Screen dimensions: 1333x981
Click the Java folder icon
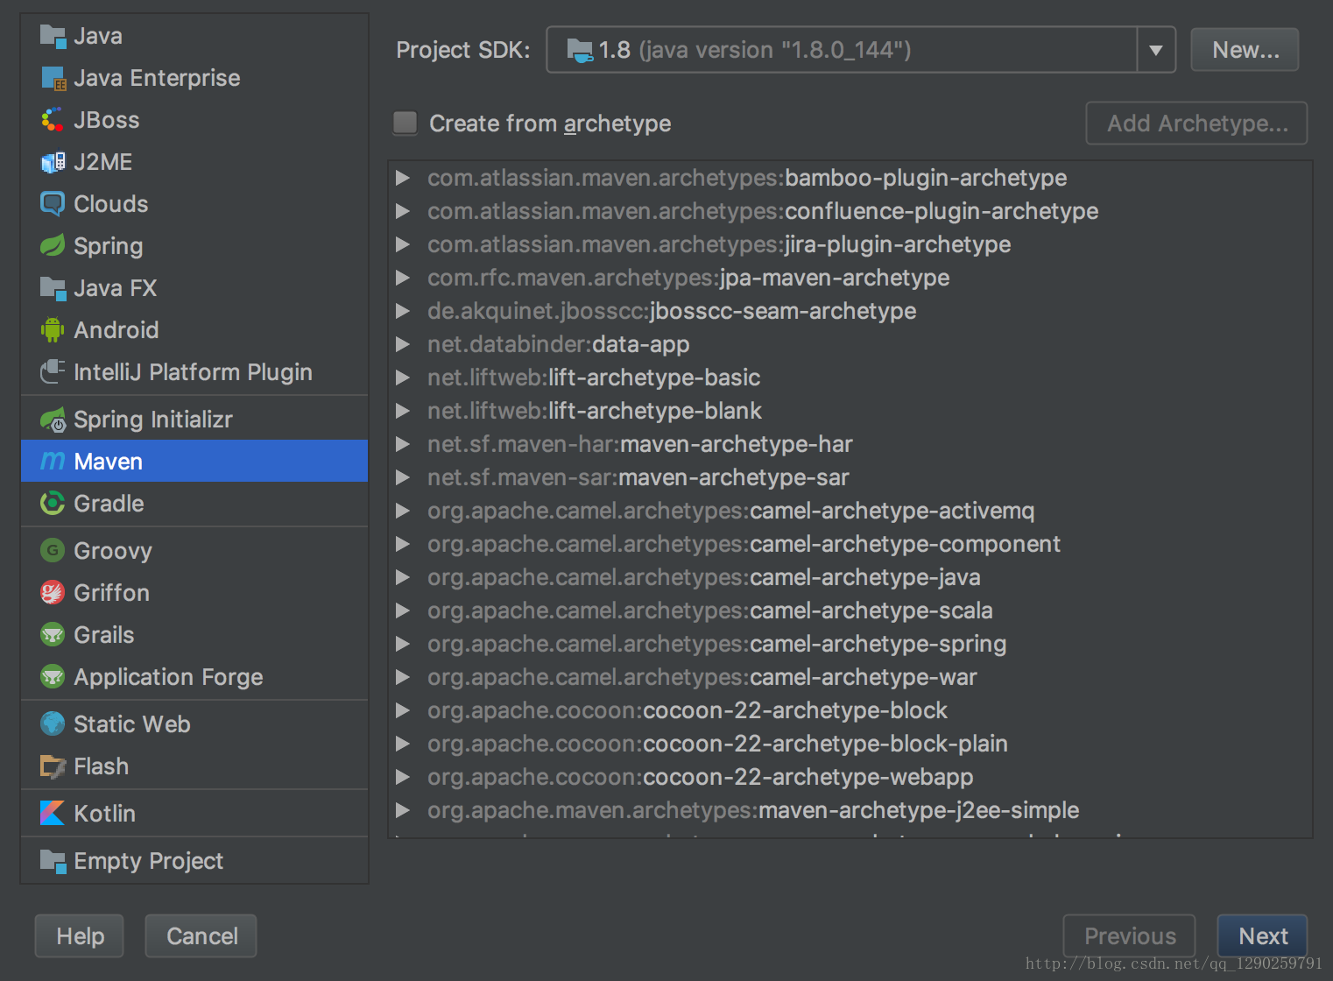coord(53,36)
